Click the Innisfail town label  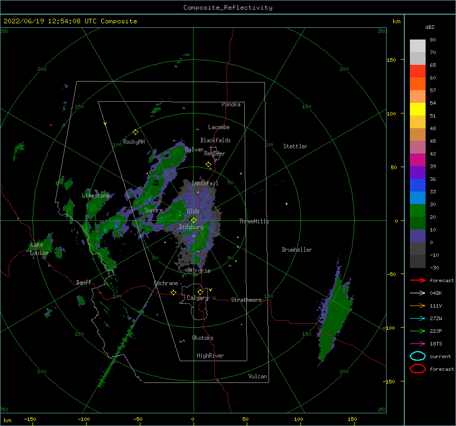(205, 183)
